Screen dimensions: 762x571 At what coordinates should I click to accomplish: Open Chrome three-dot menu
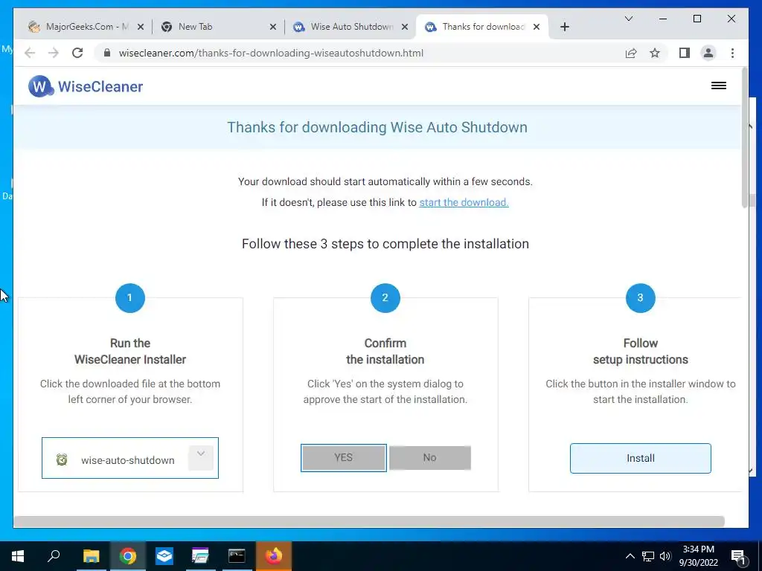[732, 53]
